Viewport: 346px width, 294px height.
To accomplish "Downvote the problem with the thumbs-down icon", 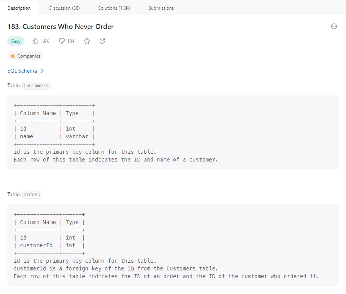I will pos(61,41).
